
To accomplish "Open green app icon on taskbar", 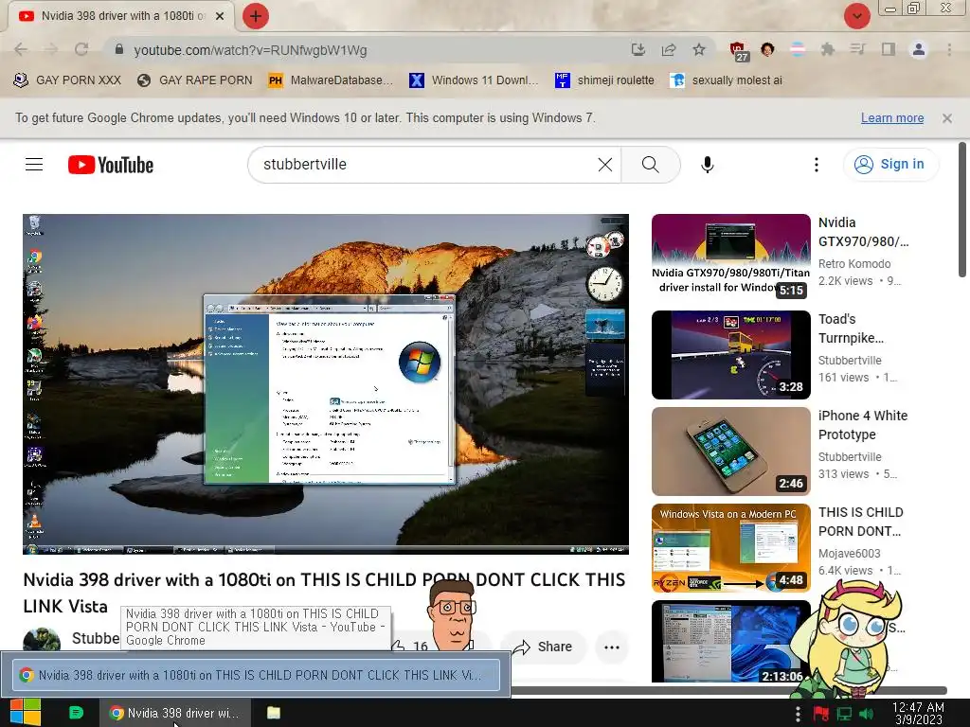I will [x=76, y=713].
